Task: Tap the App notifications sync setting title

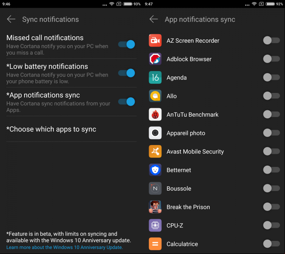Action: pyautogui.click(x=43, y=95)
